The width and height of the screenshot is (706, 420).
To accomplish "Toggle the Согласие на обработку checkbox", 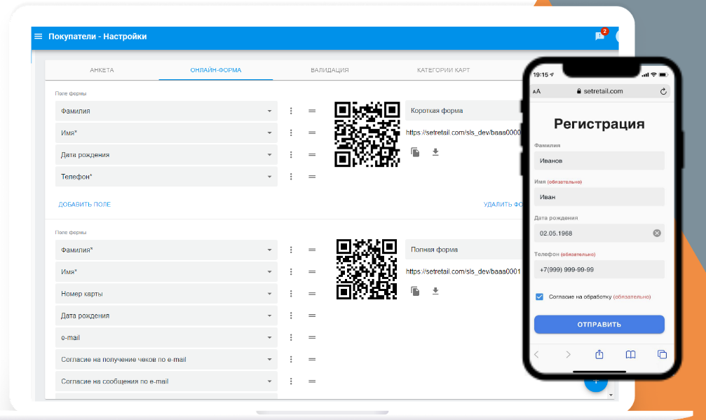I will 539,297.
